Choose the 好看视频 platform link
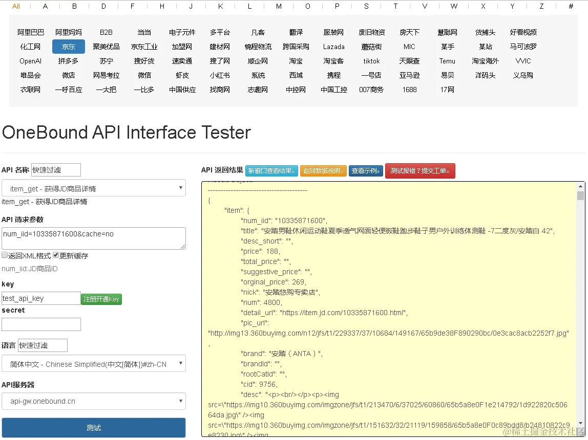The width and height of the screenshot is (588, 440). [x=523, y=32]
